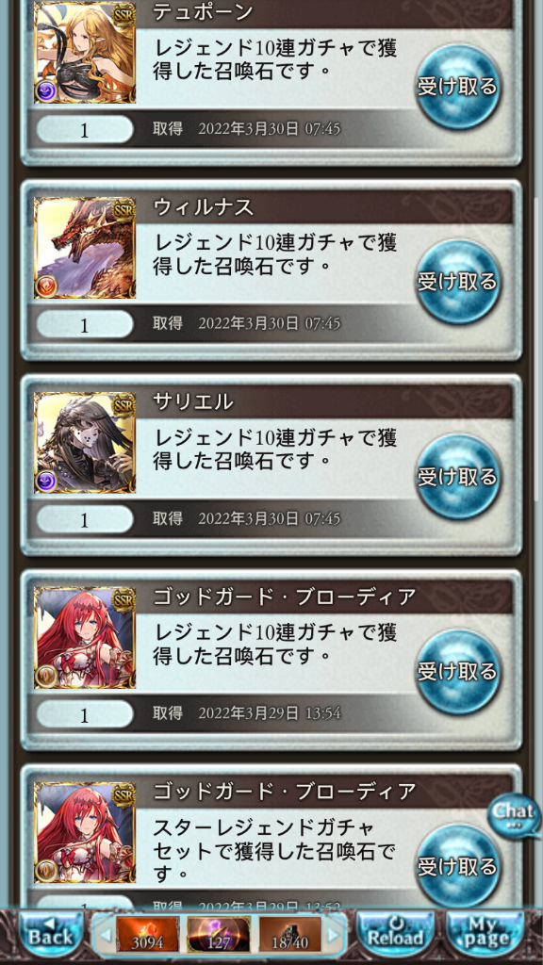Show next shortcuts with right arrow
This screenshot has height=965, width=543.
click(333, 936)
